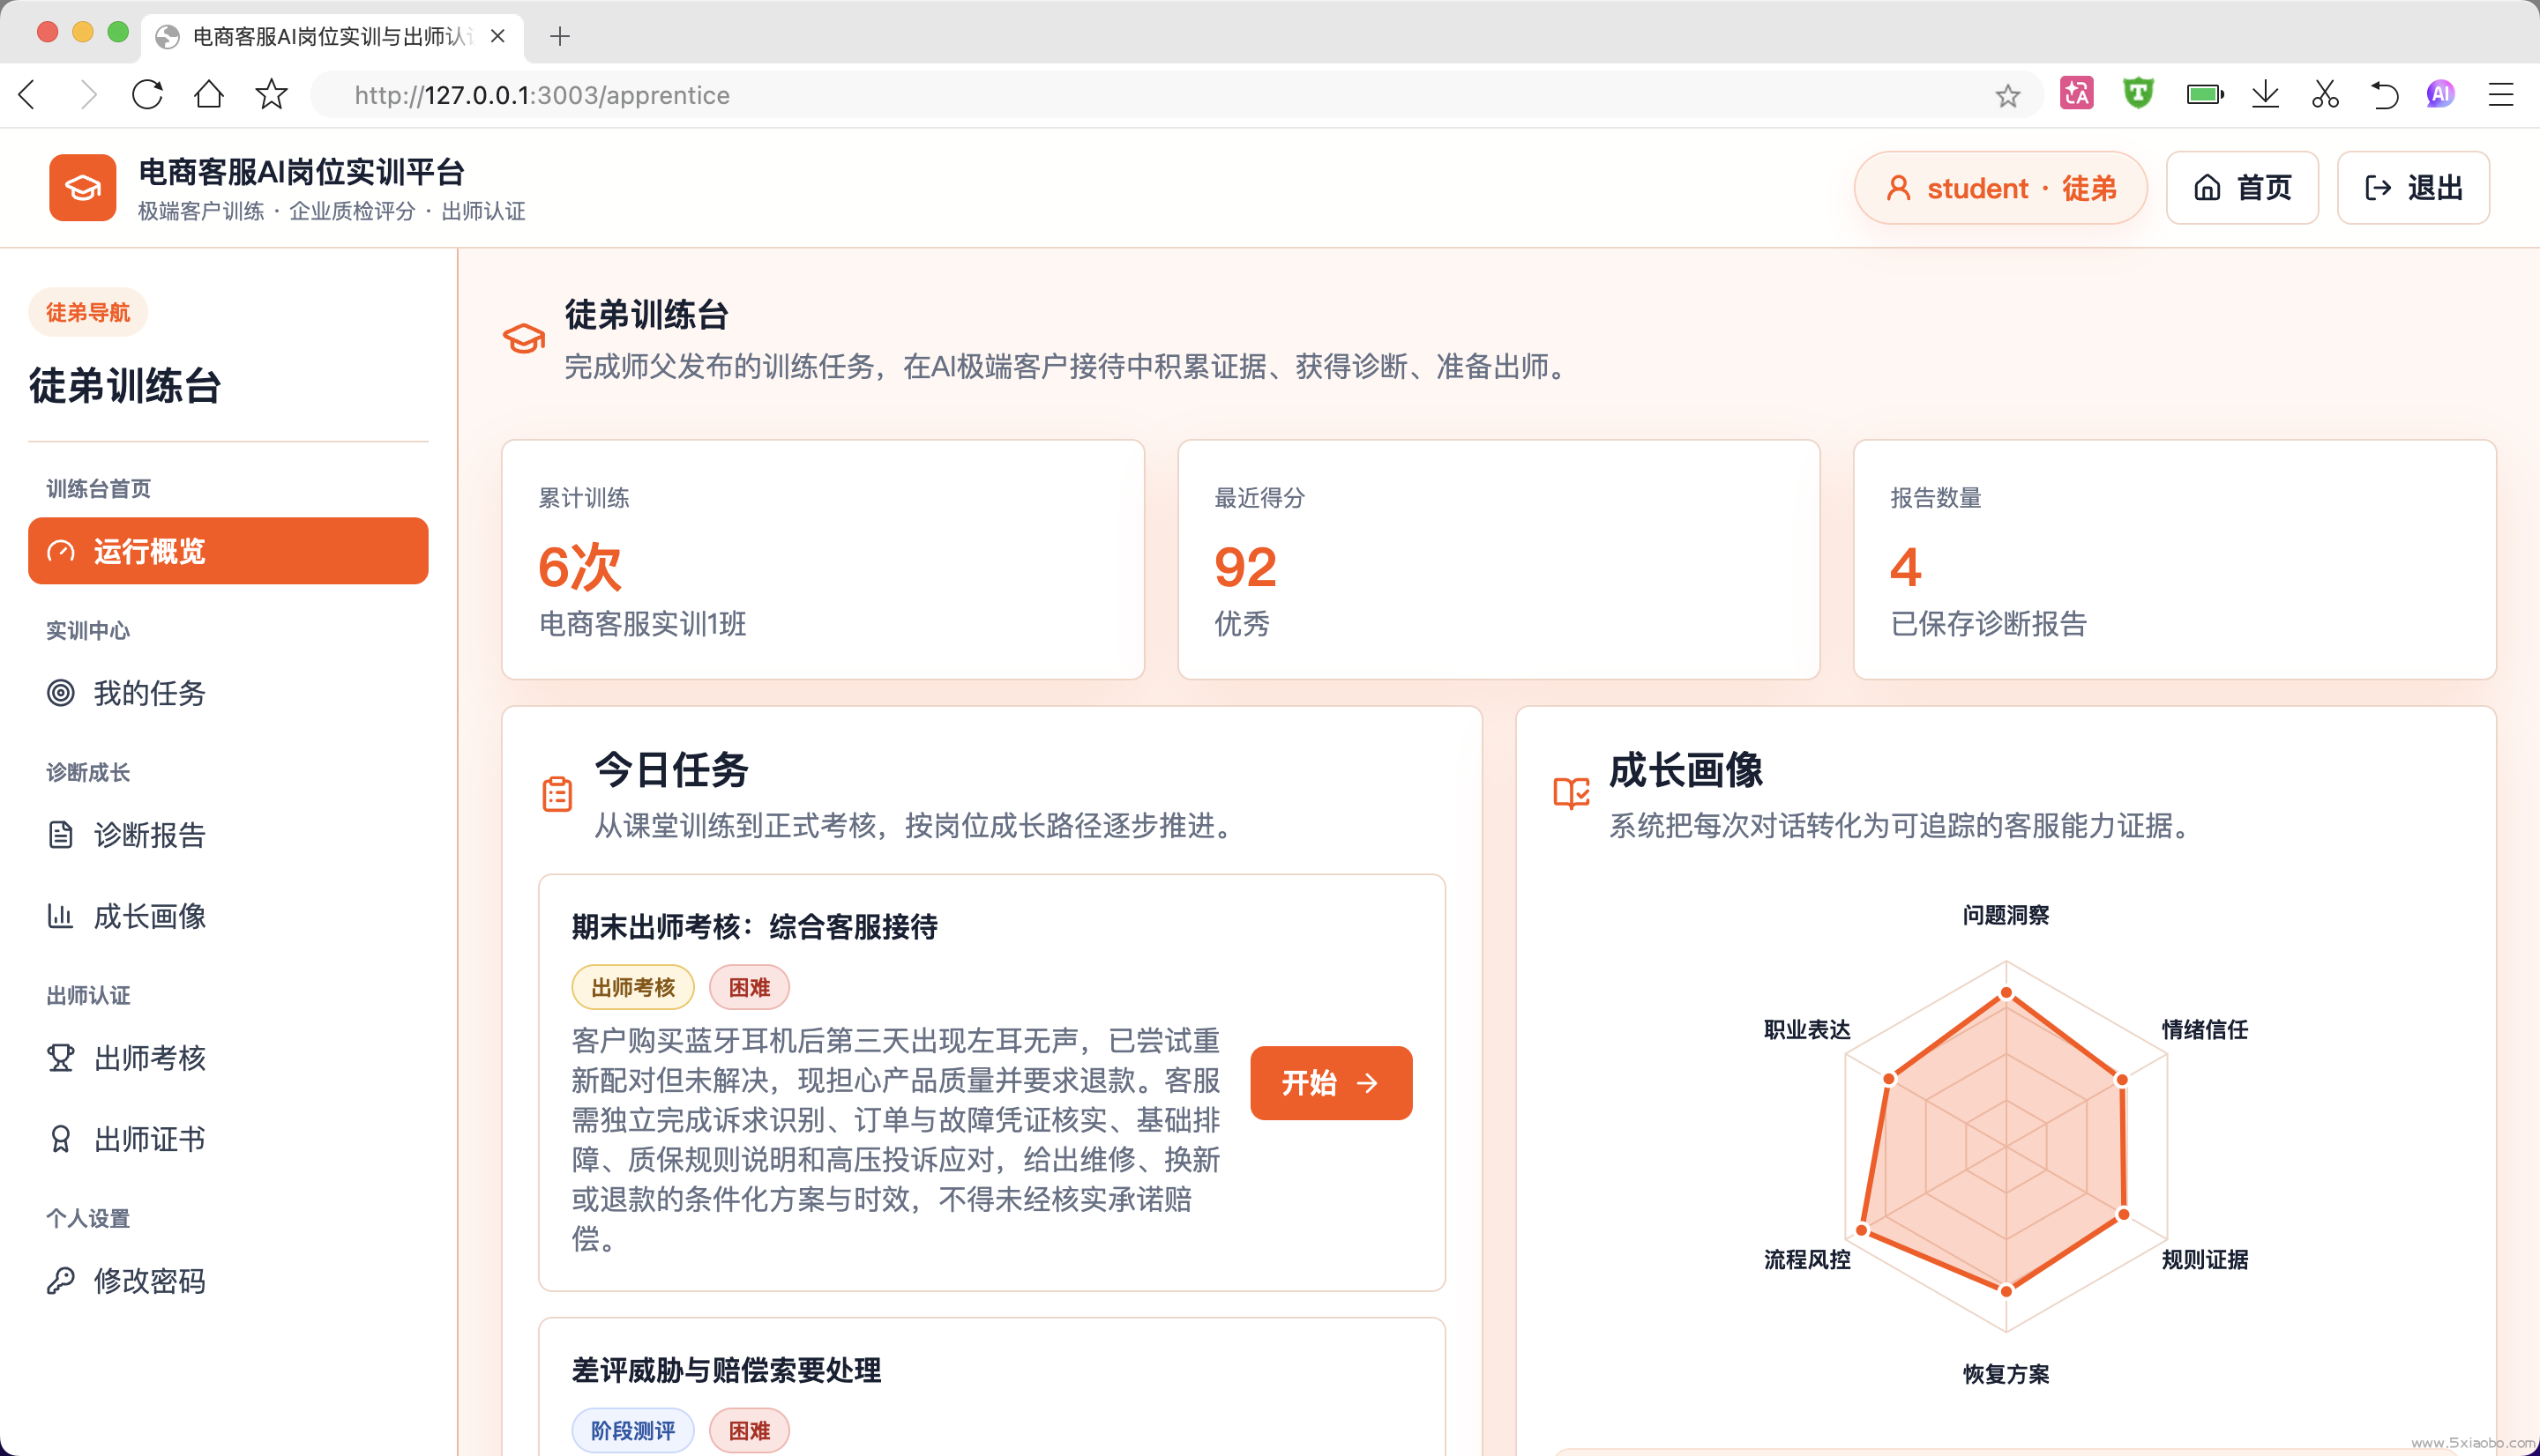
Task: Click the 职业表达 radar chart label
Action: (1807, 1030)
